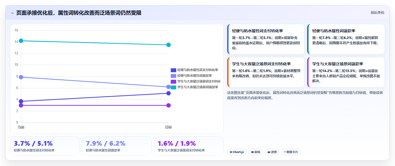Viewport: 395px width, 166px height.
Task: Click the 进度 tag
Action: point(272,152)
